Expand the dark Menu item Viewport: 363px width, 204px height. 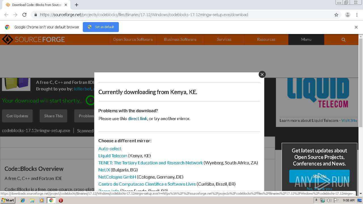306,39
